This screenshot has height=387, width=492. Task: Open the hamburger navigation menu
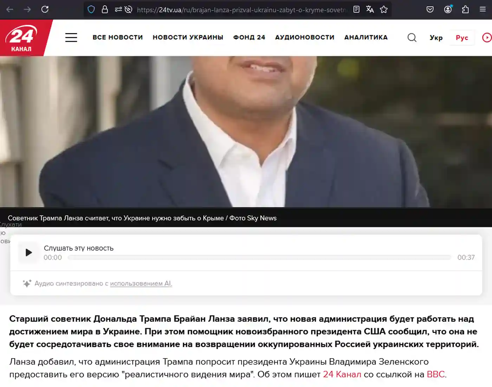[71, 37]
